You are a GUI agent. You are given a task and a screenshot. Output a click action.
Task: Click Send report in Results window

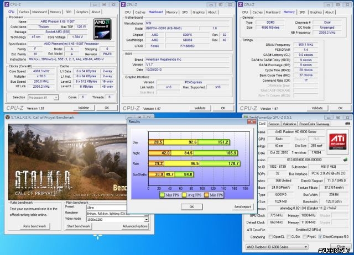coord(242,206)
